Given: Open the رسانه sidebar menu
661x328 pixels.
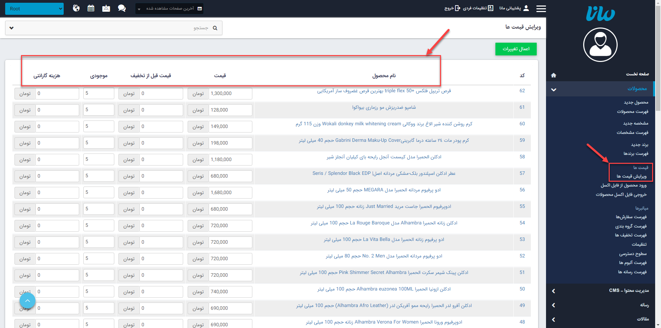Looking at the screenshot, I should [x=601, y=305].
